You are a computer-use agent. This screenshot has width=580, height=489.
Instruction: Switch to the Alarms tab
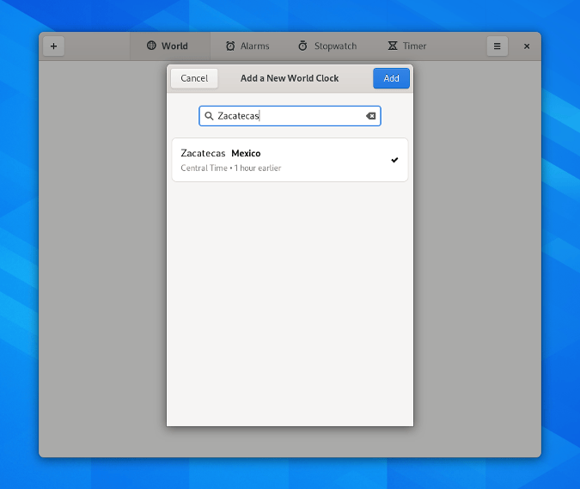click(x=247, y=46)
